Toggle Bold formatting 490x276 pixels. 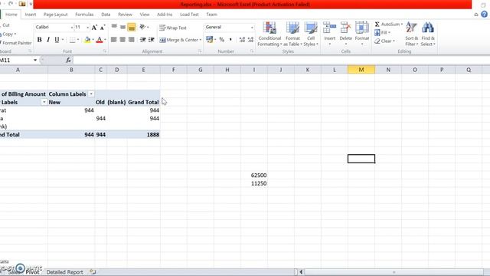click(x=39, y=40)
